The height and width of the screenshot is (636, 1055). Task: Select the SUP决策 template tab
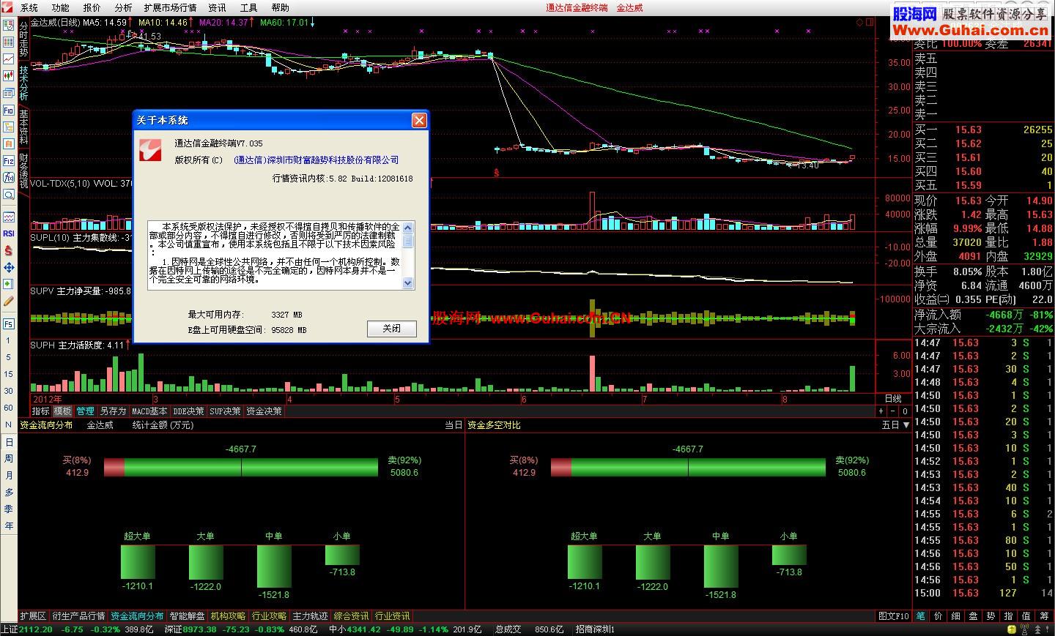pyautogui.click(x=225, y=411)
